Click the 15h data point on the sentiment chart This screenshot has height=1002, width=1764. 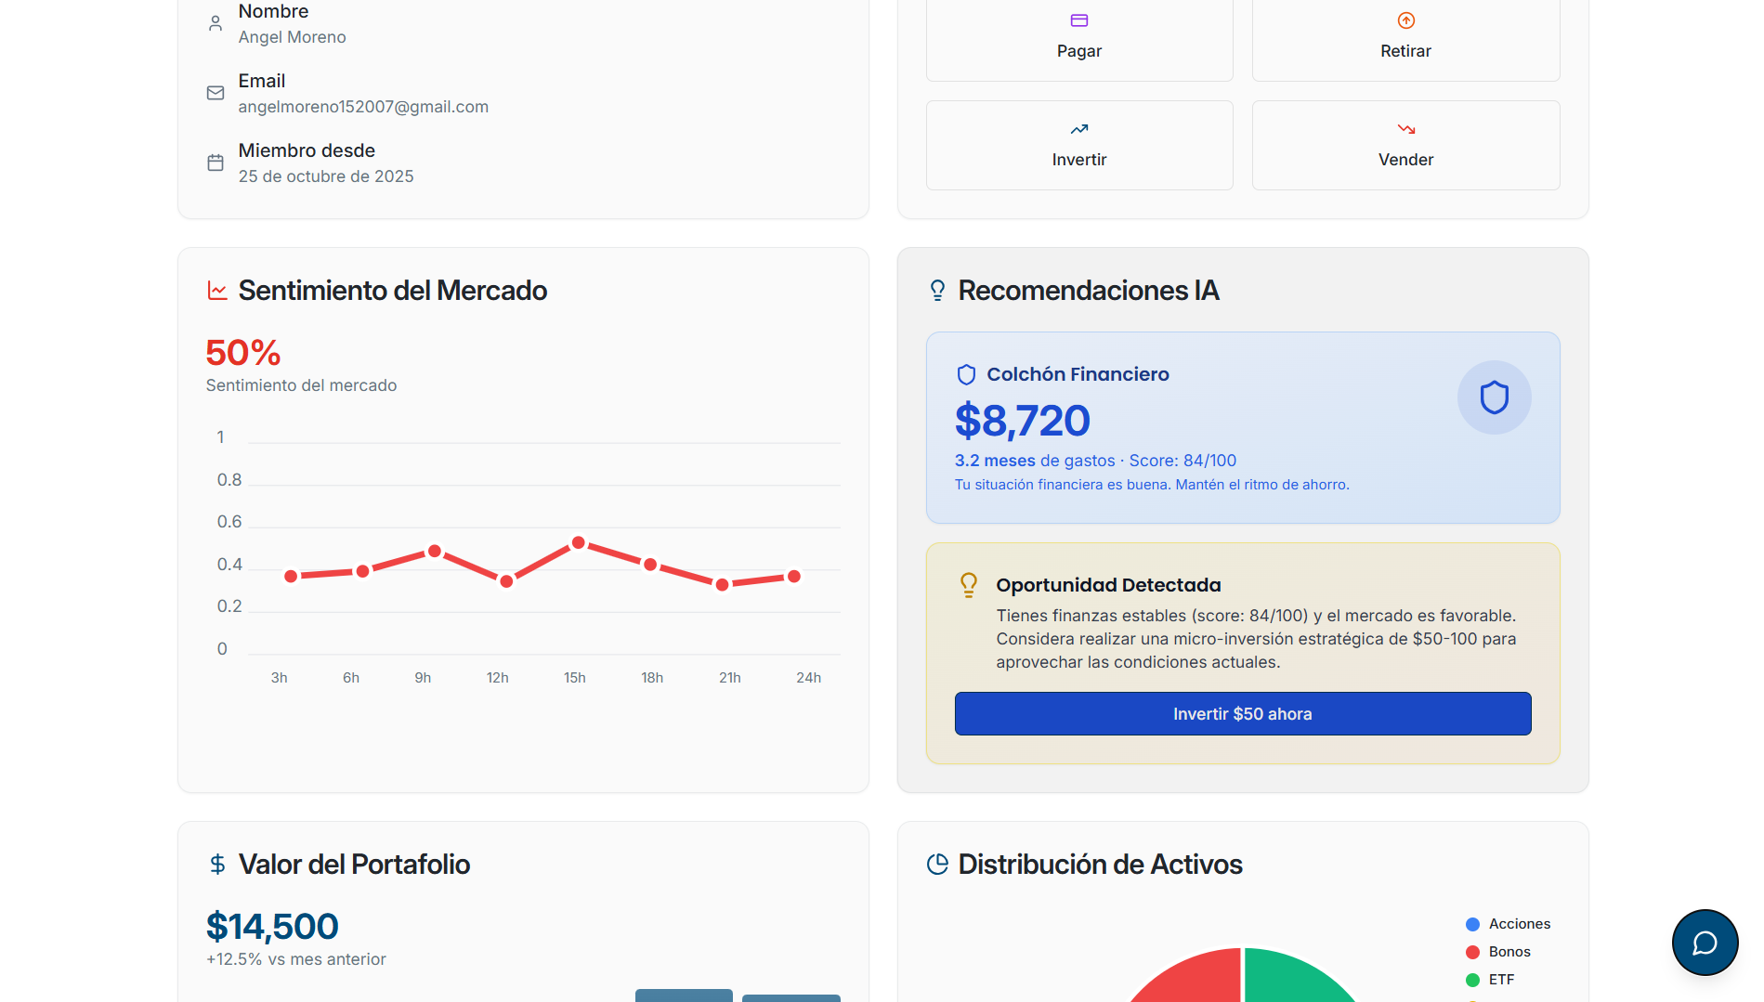pos(578,542)
